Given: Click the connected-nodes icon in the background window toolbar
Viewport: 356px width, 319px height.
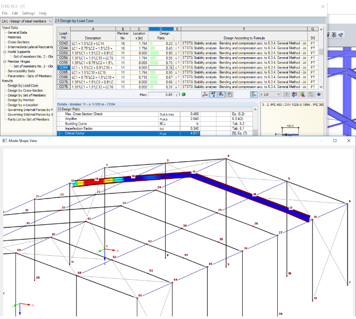Looking at the screenshot, I should pyautogui.click(x=341, y=35).
